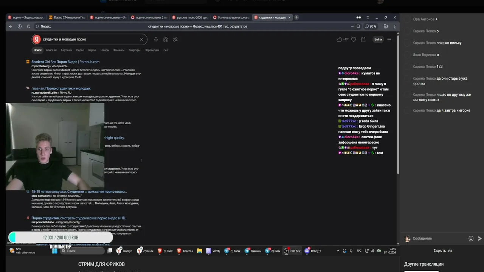The width and height of the screenshot is (484, 272).
Task: Click the Windows Start button
Action: tap(54, 251)
